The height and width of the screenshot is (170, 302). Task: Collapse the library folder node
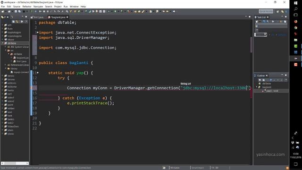pos(6,68)
